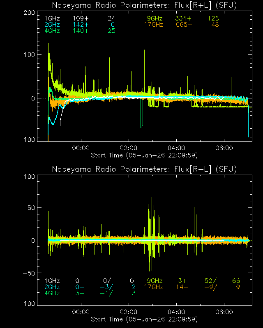Click the 04:00 time tick in Flux[R-L] plot
This screenshot has width=263, height=328.
(177, 312)
